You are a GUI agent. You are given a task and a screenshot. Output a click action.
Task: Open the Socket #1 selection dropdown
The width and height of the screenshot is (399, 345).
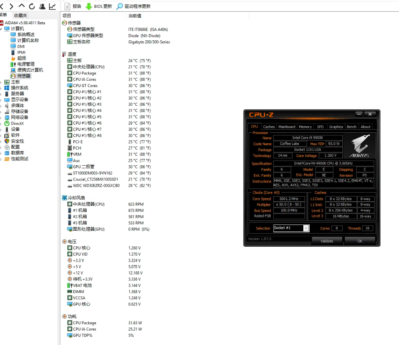coord(306,228)
